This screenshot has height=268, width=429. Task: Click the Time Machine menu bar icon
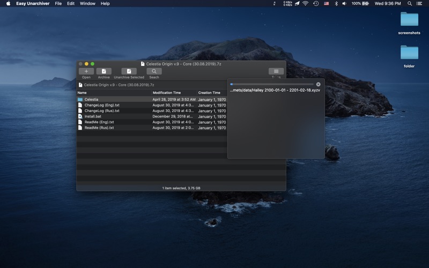click(316, 4)
